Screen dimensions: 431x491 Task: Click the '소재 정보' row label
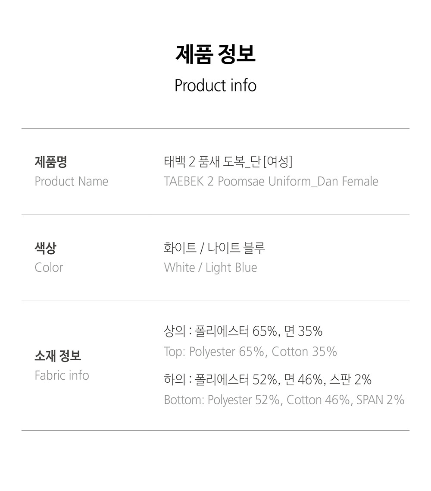coord(58,356)
